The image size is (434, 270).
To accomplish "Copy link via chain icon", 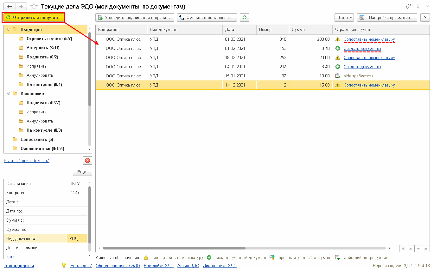I will click(409, 6).
